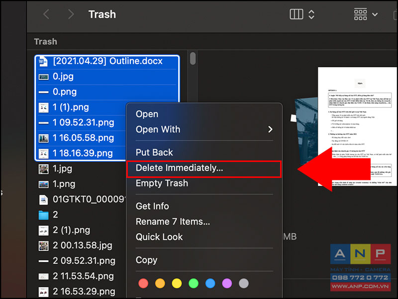Select the 2 16.53.29.png file name
398x299 pixels.
[84, 292]
